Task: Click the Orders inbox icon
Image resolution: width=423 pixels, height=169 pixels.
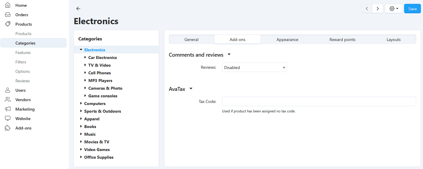Action: coord(8,15)
